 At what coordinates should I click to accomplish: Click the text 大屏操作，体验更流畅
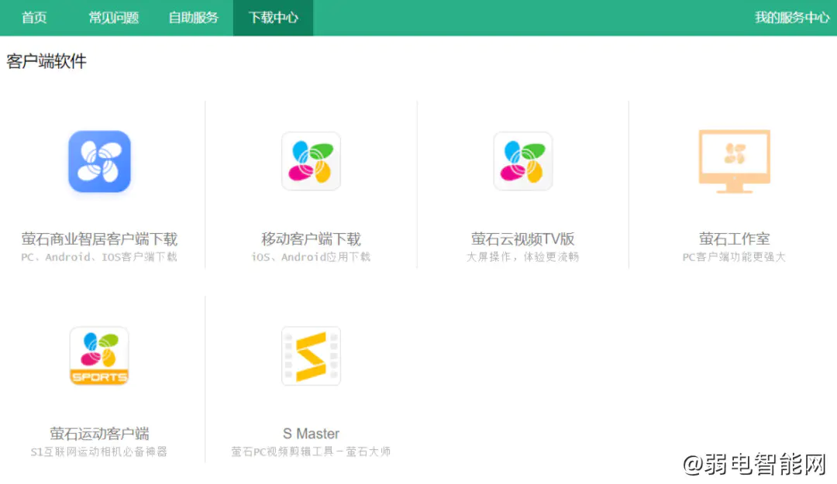(522, 257)
